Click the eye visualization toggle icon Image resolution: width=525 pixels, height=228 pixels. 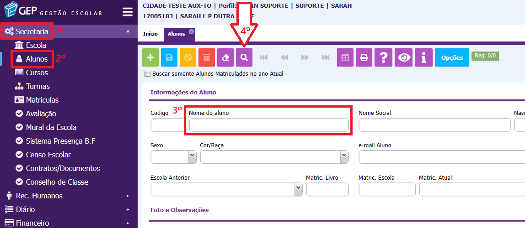[x=404, y=57]
